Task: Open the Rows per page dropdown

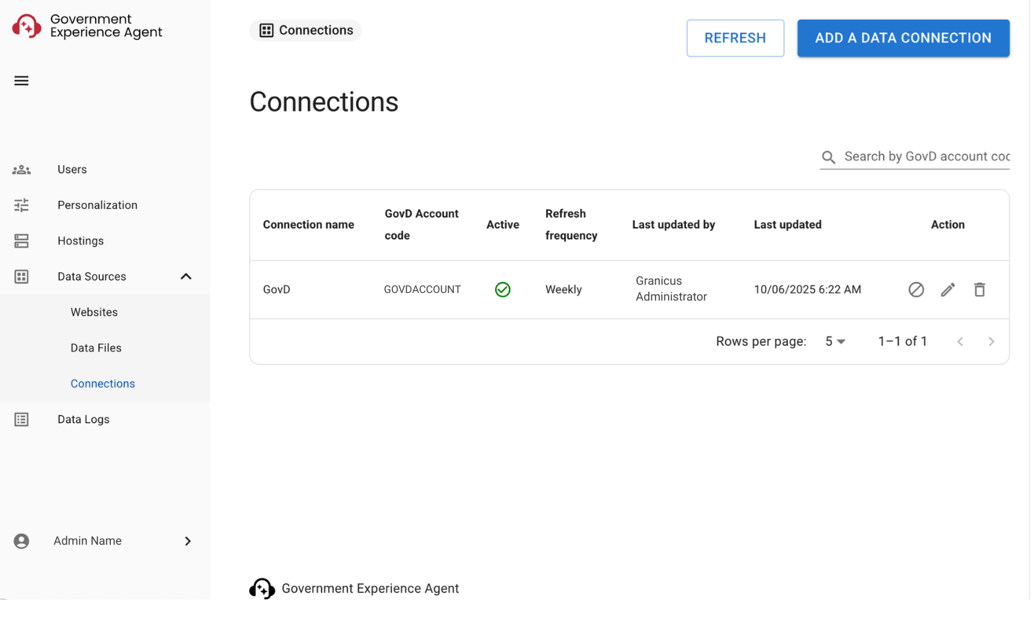Action: (x=835, y=342)
